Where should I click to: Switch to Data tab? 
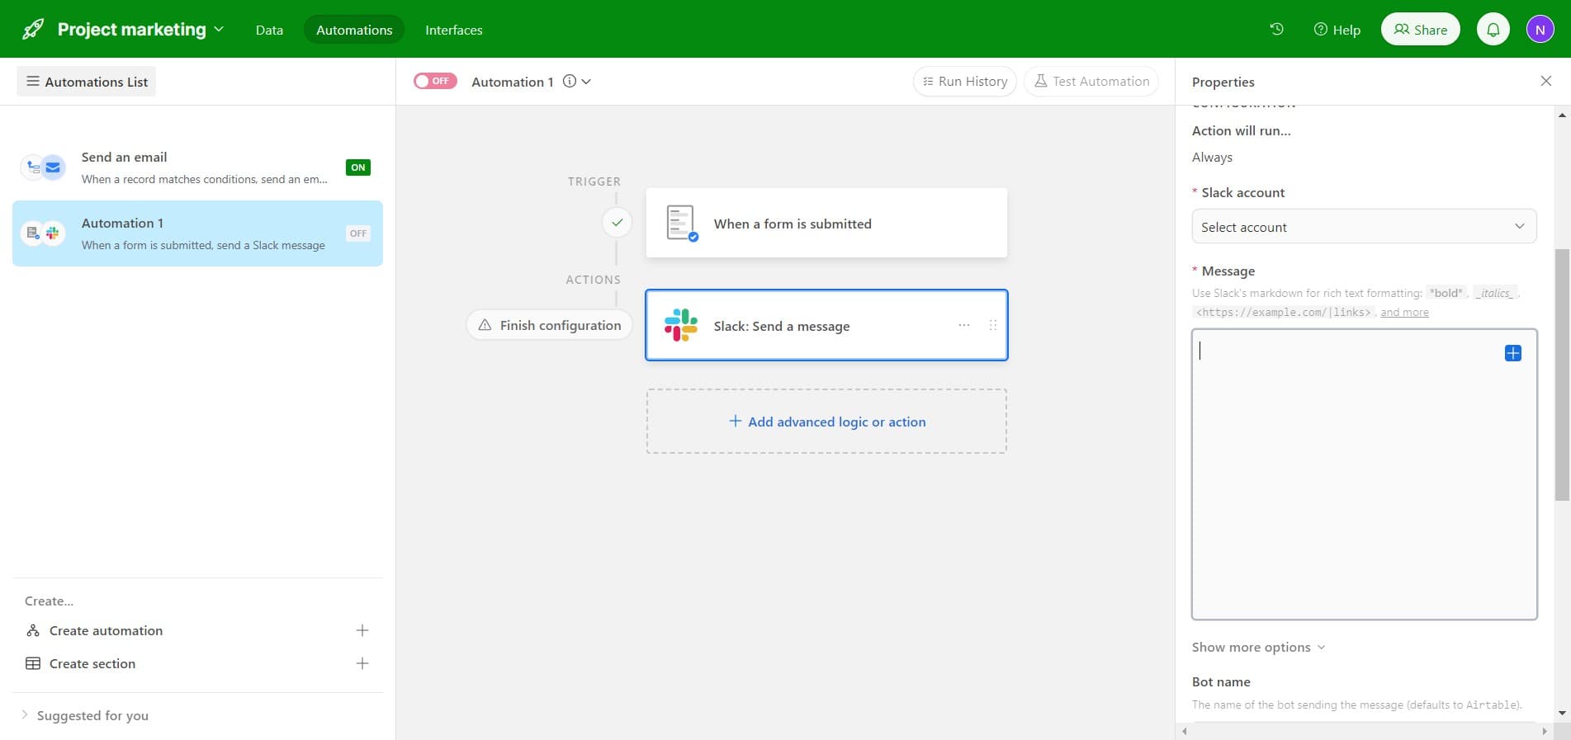click(x=269, y=30)
